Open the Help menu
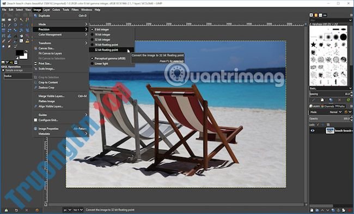The width and height of the screenshot is (354, 214). tap(97, 10)
